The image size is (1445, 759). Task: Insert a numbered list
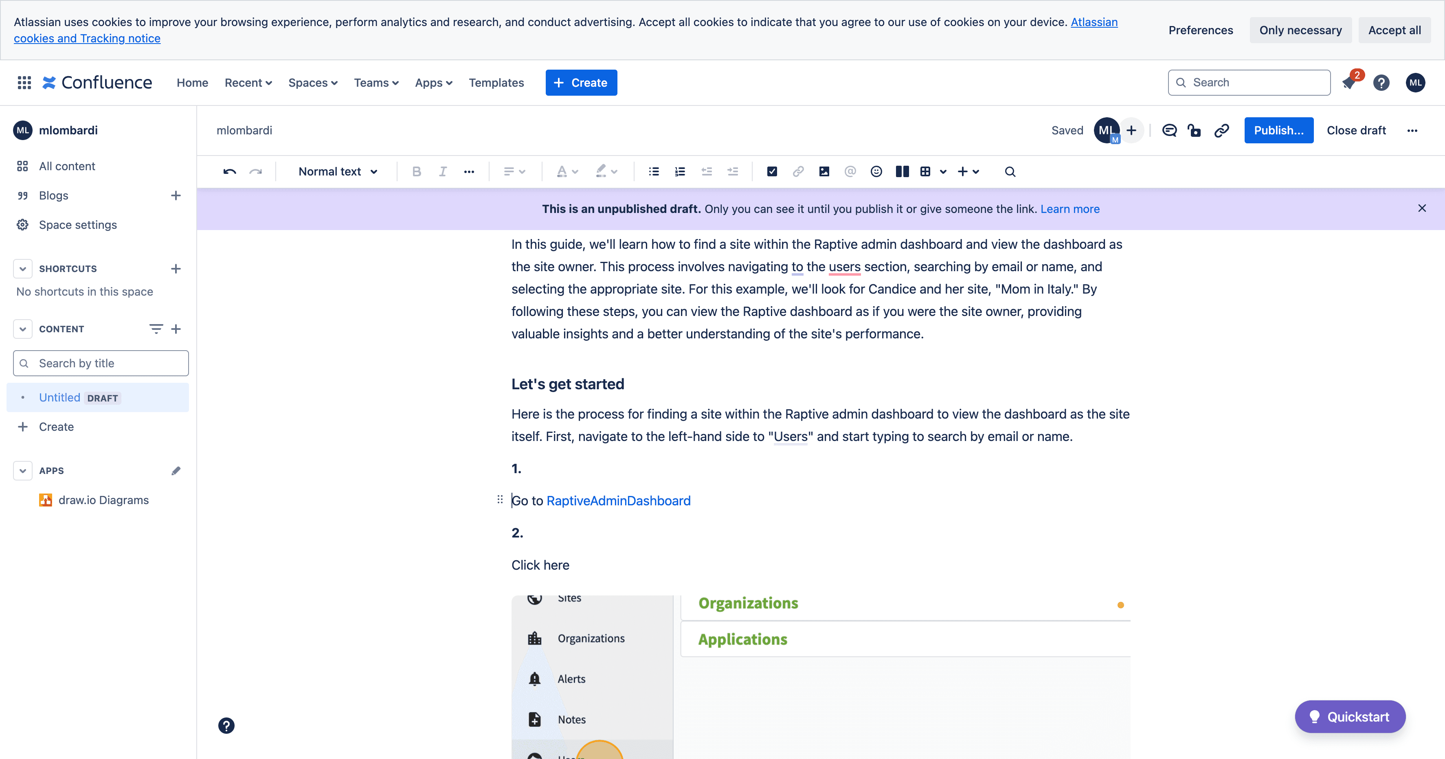pyautogui.click(x=680, y=172)
